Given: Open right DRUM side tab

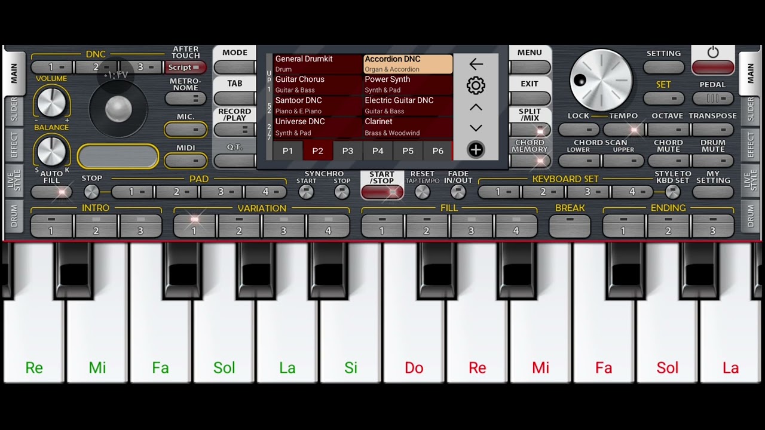Looking at the screenshot, I should tap(750, 216).
